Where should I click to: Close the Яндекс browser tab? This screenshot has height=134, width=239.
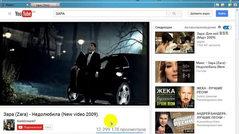(27, 5)
